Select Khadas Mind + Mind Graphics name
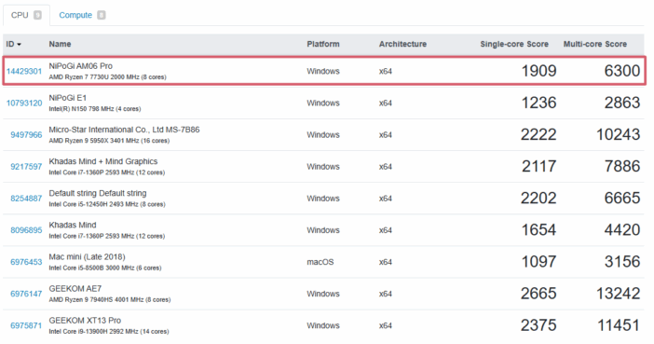 103,161
